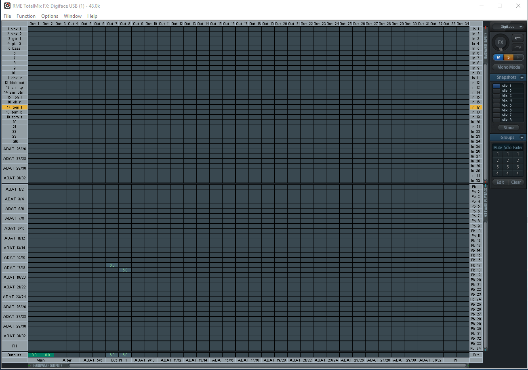Viewport: 528px width, 370px height.
Task: Activate Solo group 1
Action: tap(508, 154)
